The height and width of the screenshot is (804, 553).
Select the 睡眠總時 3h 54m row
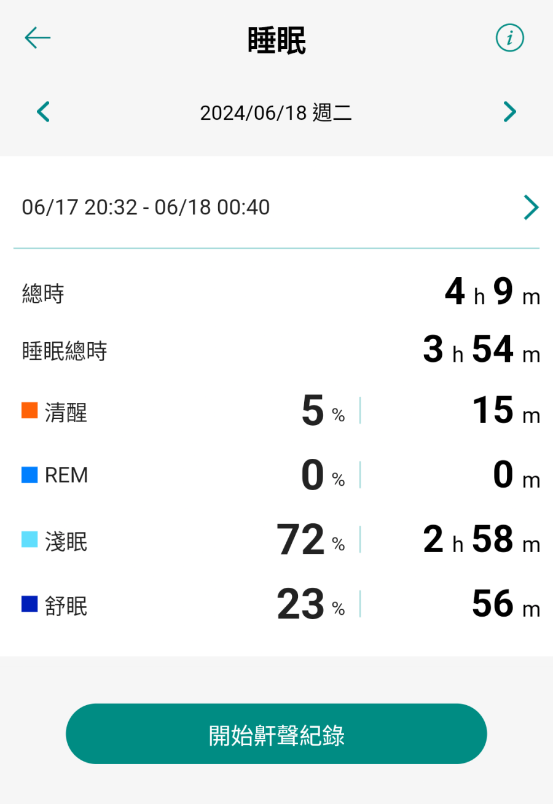276,351
